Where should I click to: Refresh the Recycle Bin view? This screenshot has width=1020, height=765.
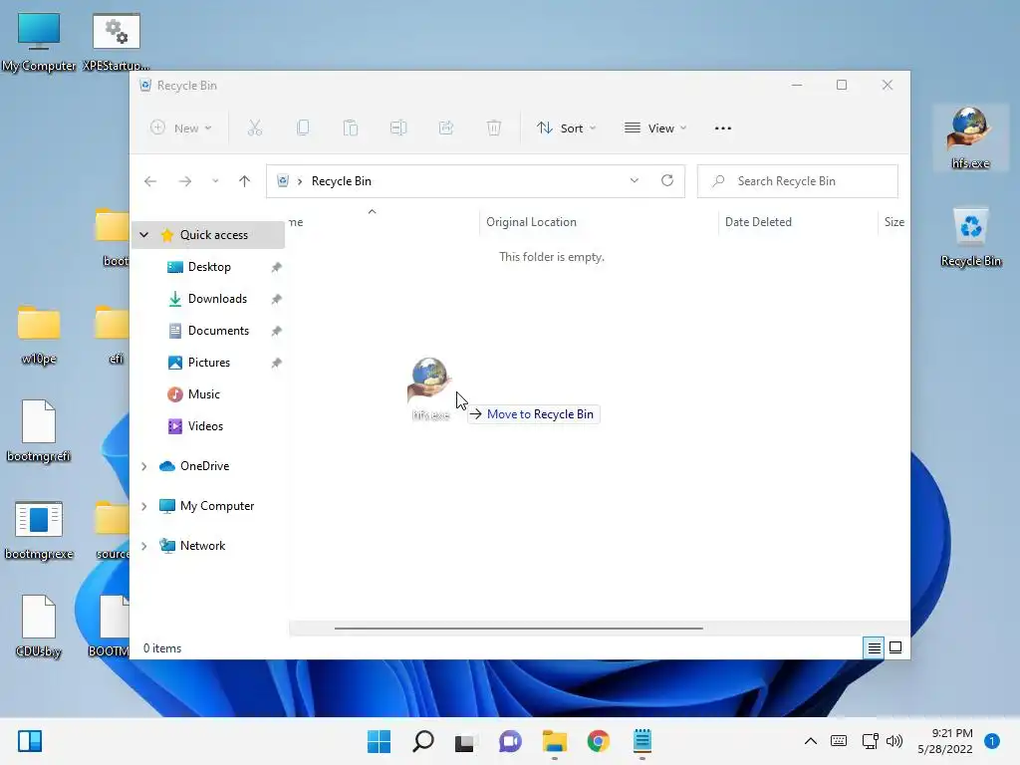pyautogui.click(x=666, y=181)
